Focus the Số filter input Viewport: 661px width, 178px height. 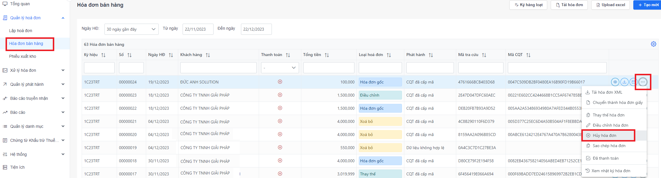pos(131,68)
